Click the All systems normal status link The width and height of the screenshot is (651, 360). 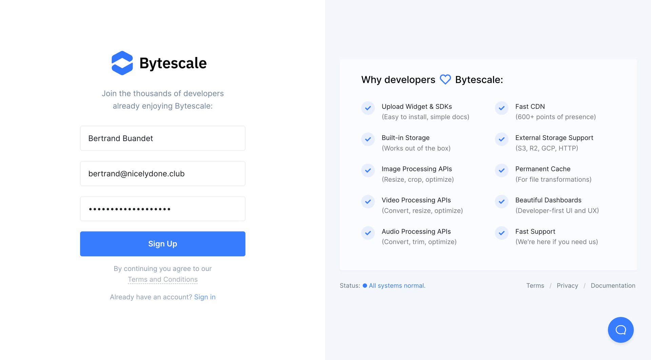(x=397, y=285)
